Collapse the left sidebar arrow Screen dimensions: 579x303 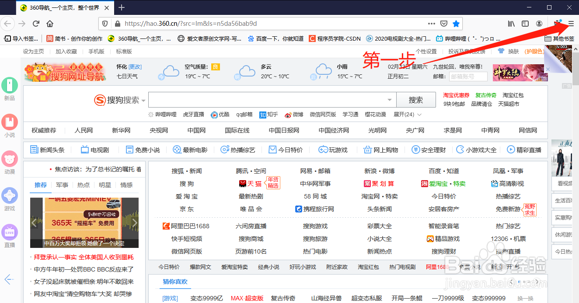click(10, 279)
